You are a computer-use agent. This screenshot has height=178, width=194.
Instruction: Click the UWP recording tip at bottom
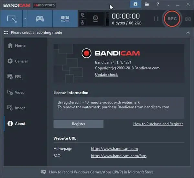(x=101, y=172)
